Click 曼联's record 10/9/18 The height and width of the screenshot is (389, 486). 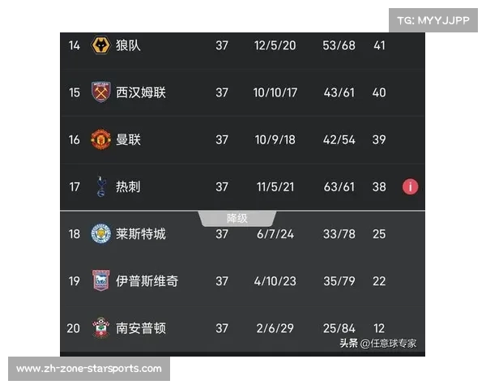(x=275, y=139)
